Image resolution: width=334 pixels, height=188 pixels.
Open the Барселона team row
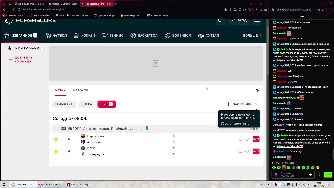(96, 136)
